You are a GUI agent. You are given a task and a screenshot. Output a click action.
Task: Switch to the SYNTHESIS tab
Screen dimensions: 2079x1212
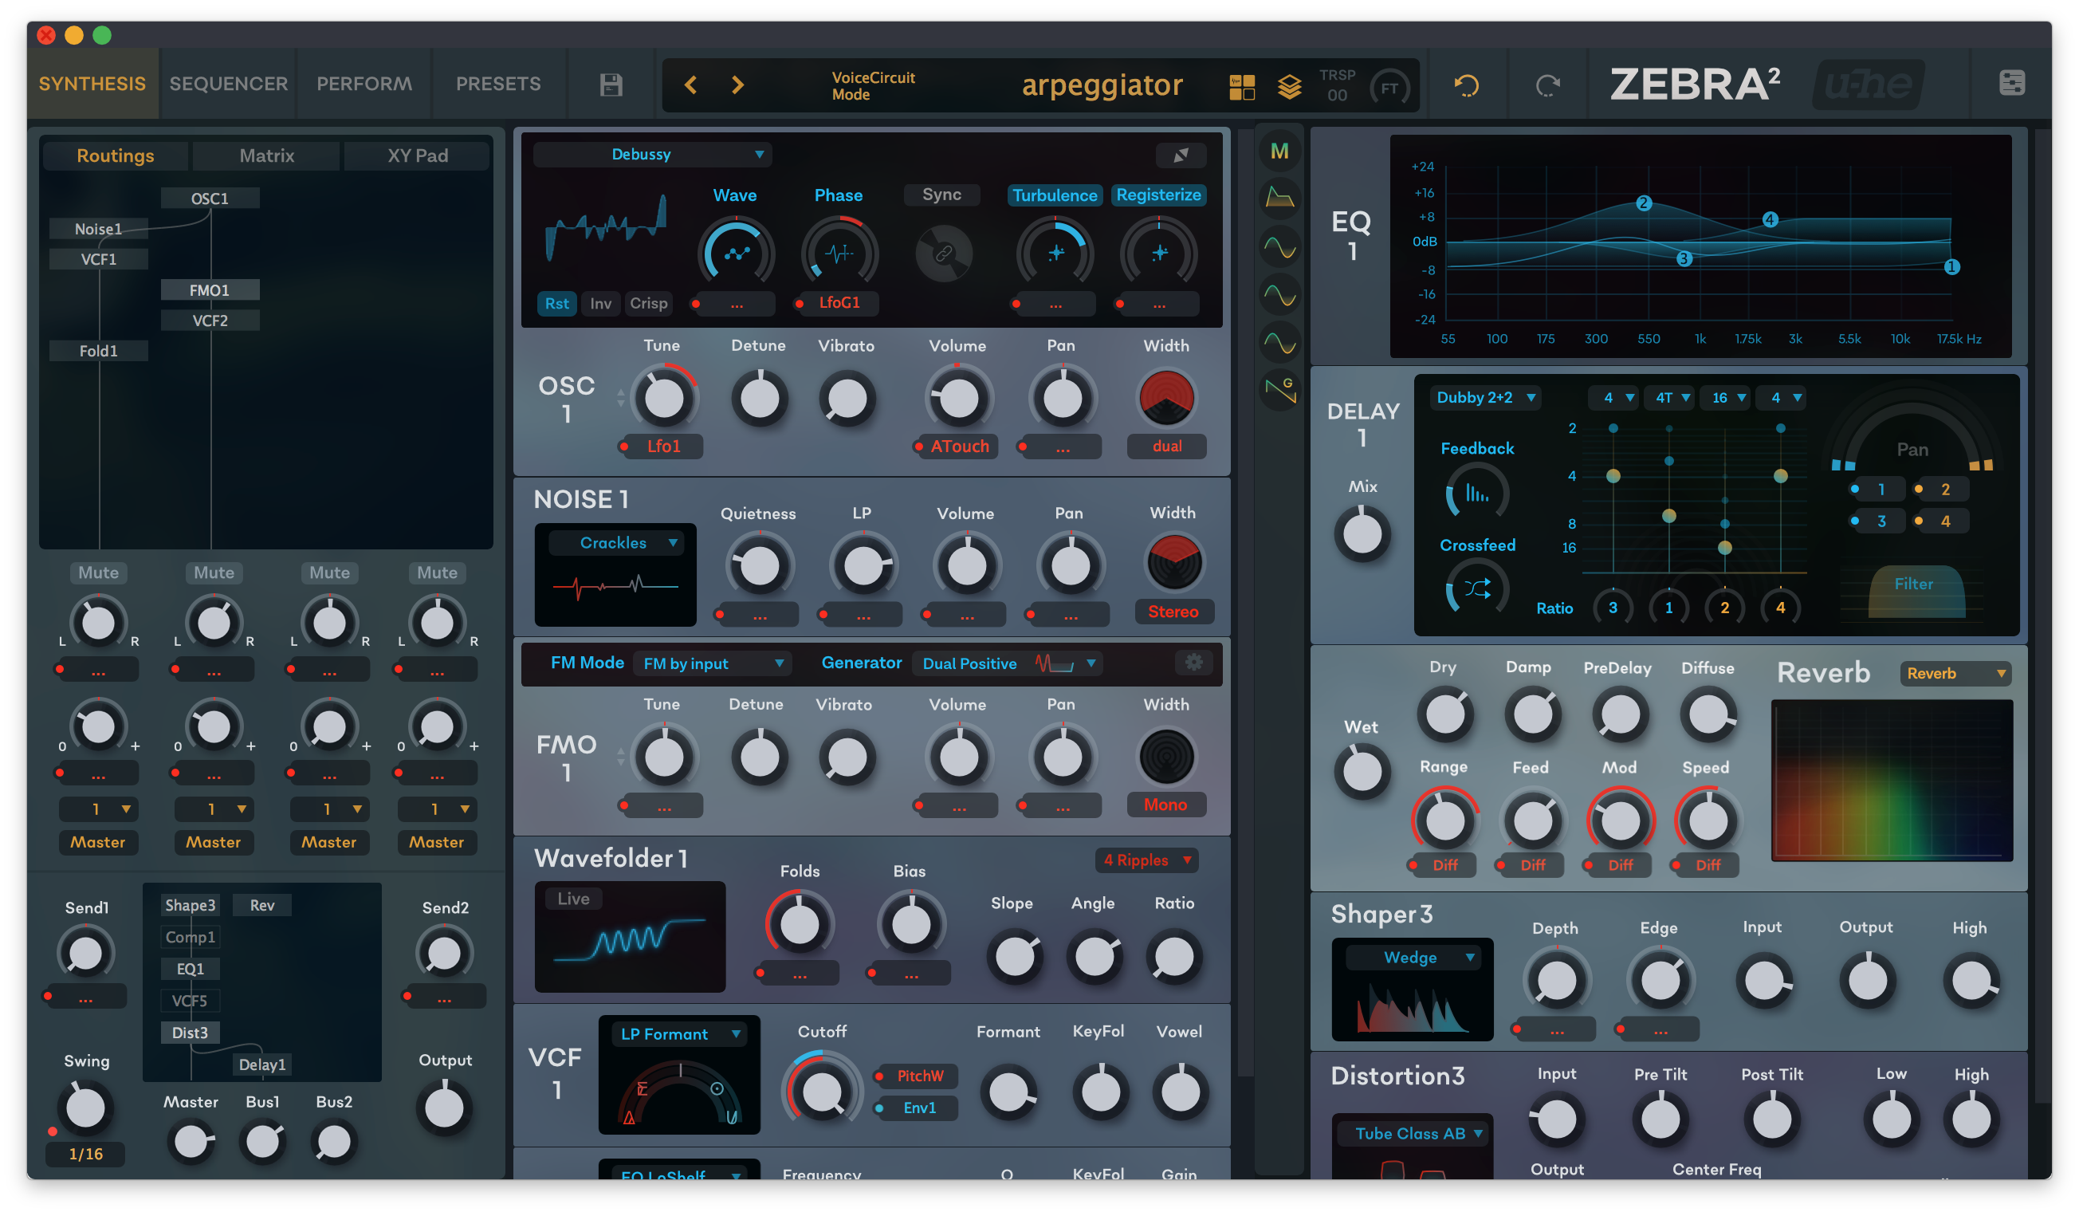[92, 84]
